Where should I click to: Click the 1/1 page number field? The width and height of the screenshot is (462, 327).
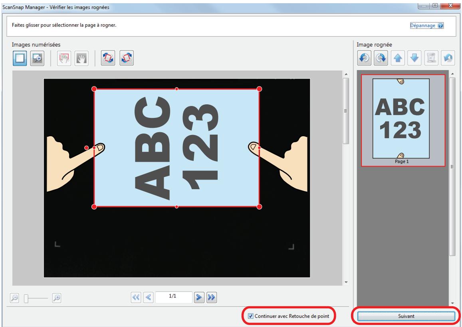(174, 297)
